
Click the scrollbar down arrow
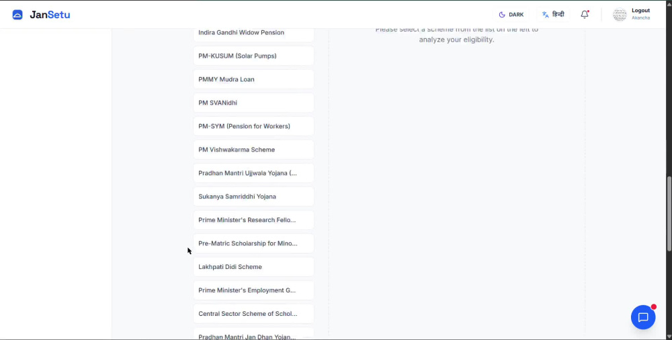(669, 337)
